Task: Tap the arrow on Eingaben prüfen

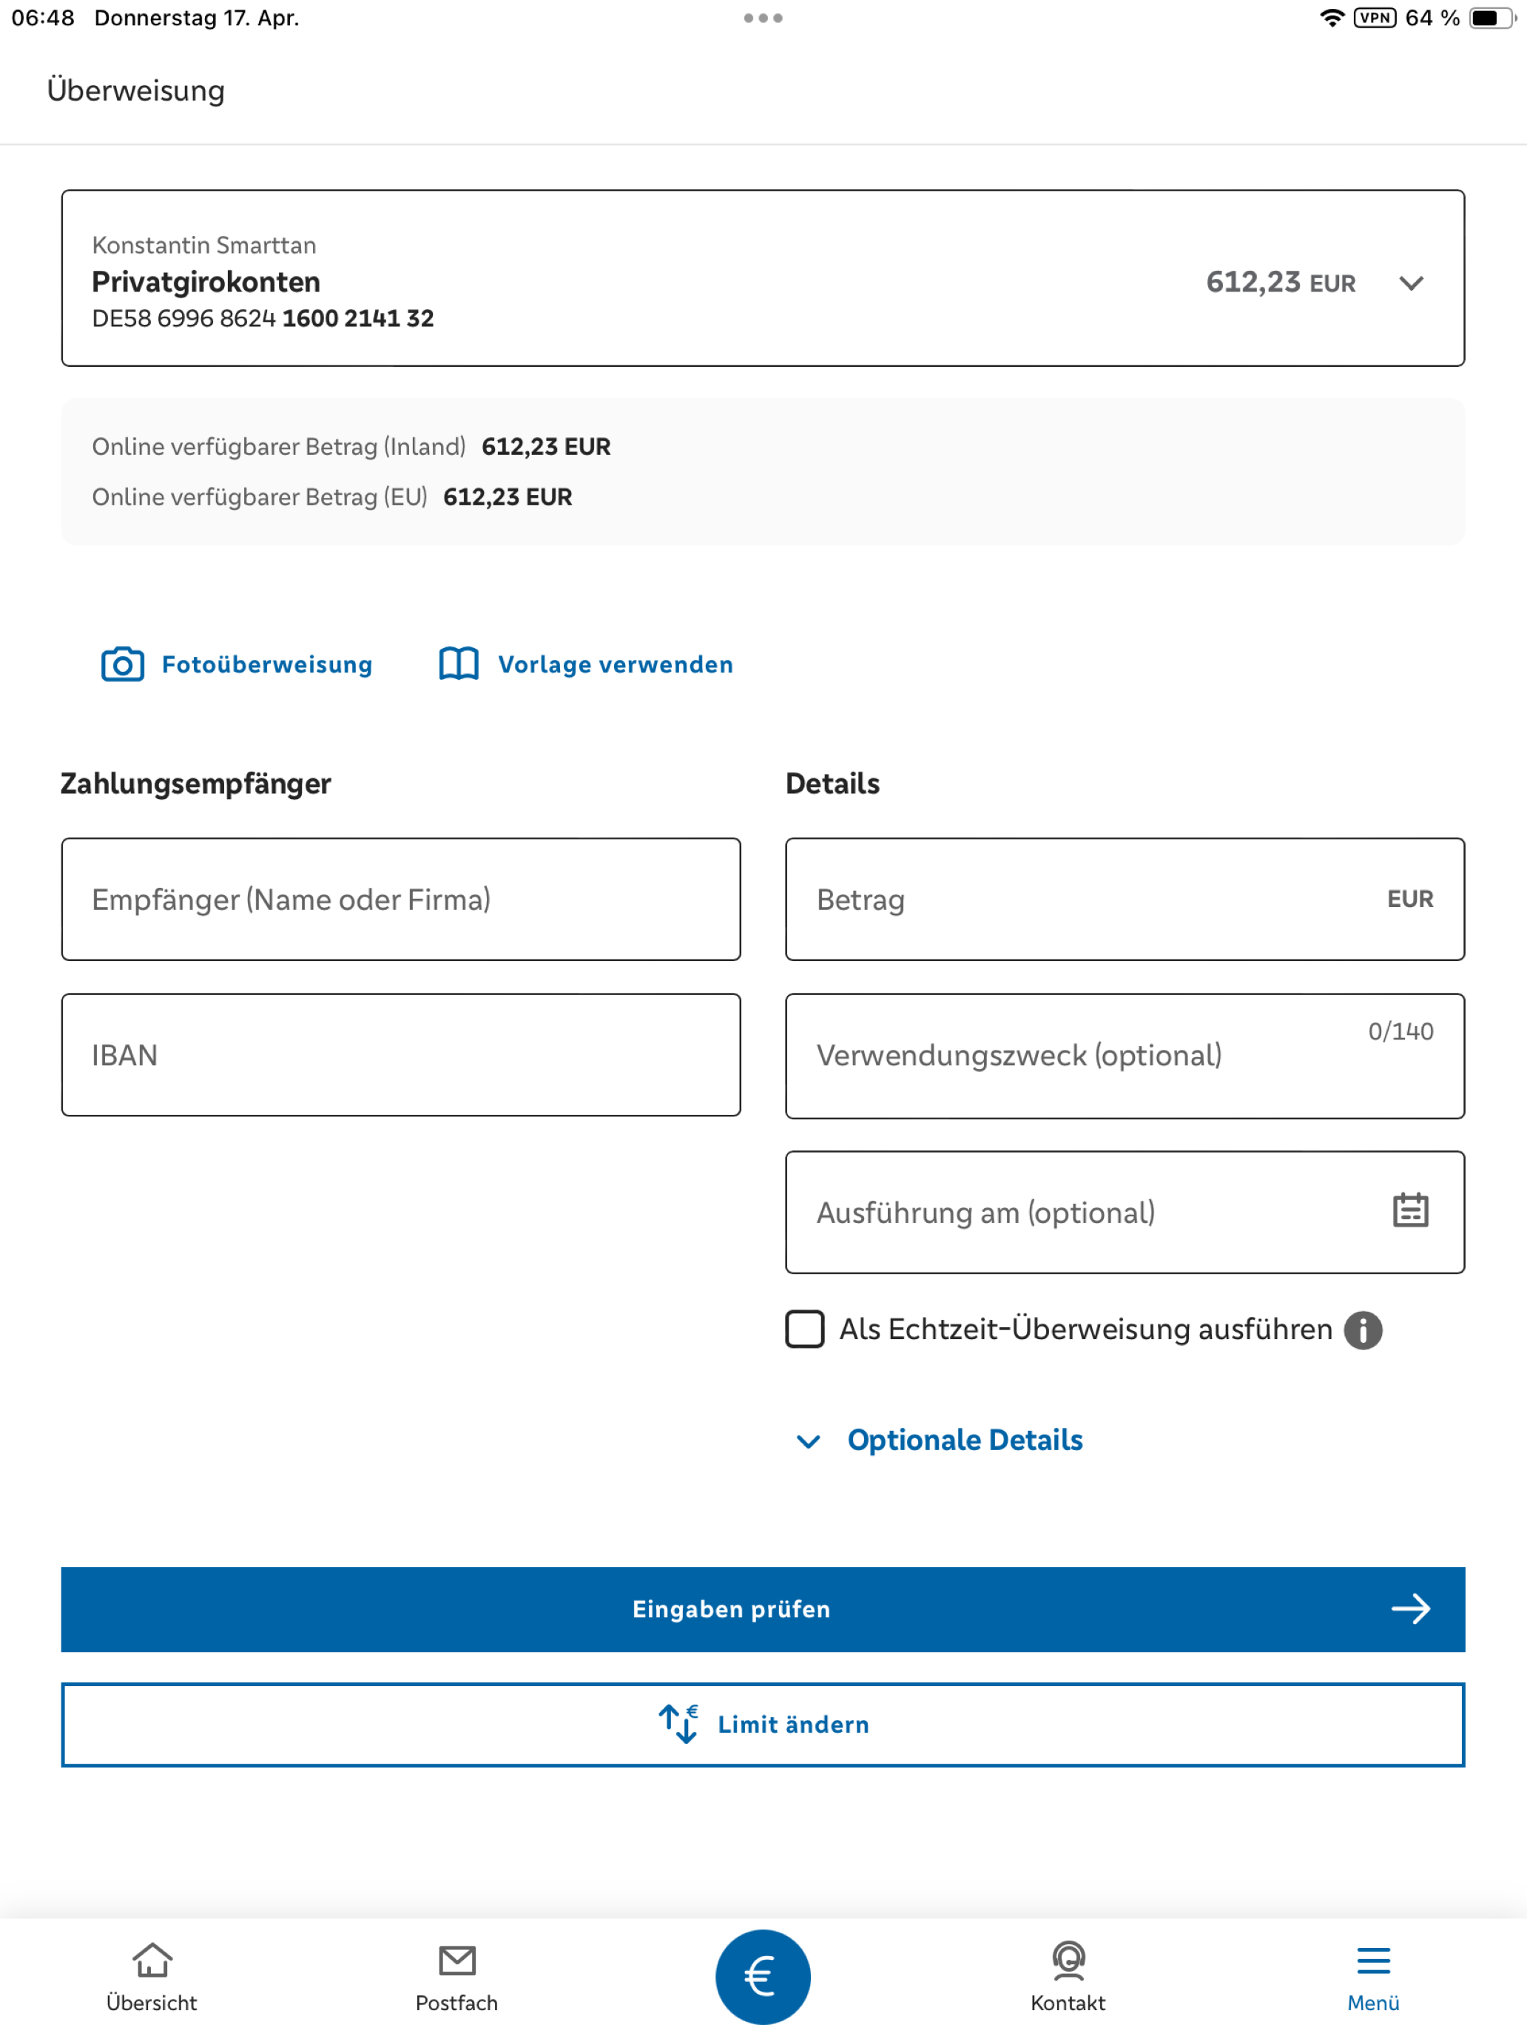Action: coord(1410,1609)
